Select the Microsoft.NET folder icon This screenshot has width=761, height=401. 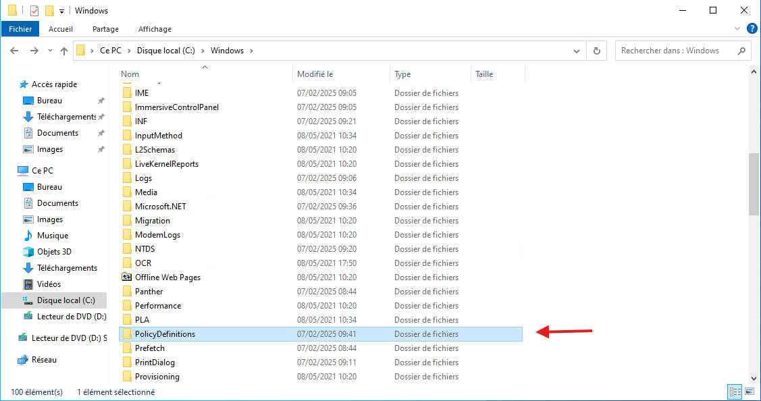pyautogui.click(x=127, y=207)
